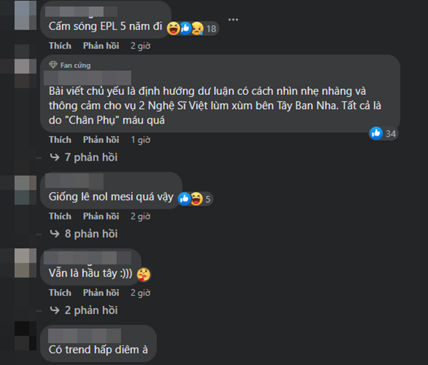Like the Giống lê nol mesi comment
Image resolution: width=428 pixels, height=365 pixels.
(60, 216)
